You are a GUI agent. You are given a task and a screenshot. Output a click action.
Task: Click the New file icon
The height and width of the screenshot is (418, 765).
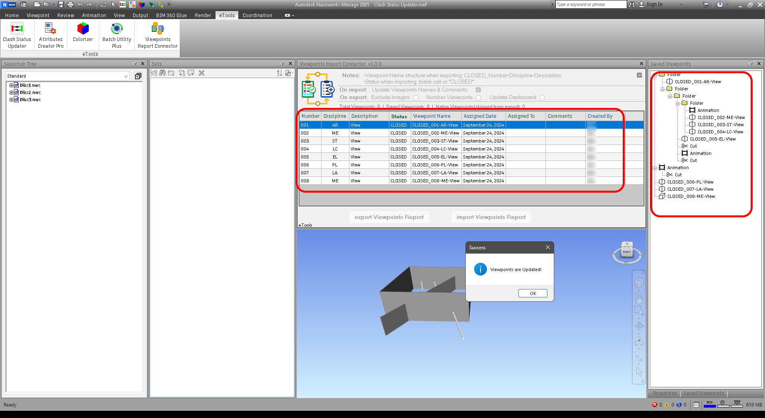coord(37,4)
